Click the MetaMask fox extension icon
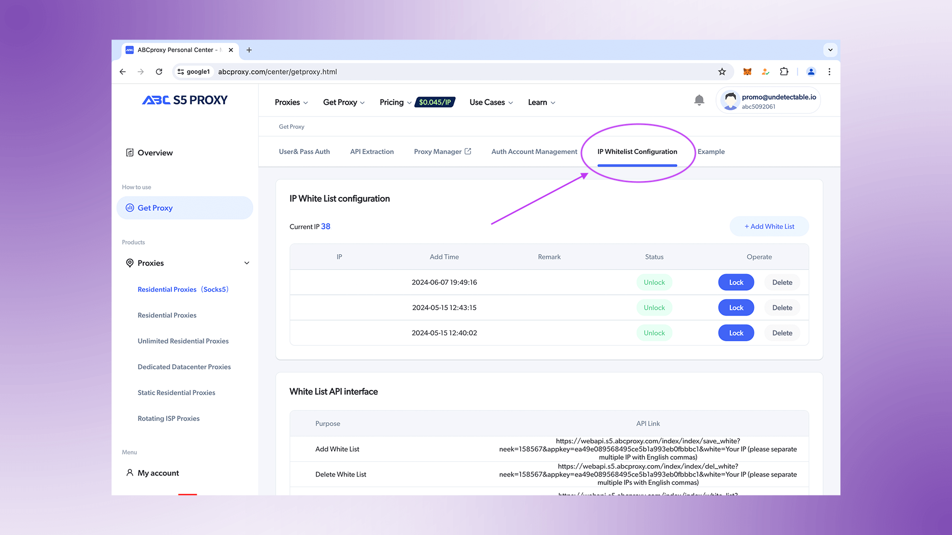This screenshot has width=952, height=535. click(x=747, y=72)
